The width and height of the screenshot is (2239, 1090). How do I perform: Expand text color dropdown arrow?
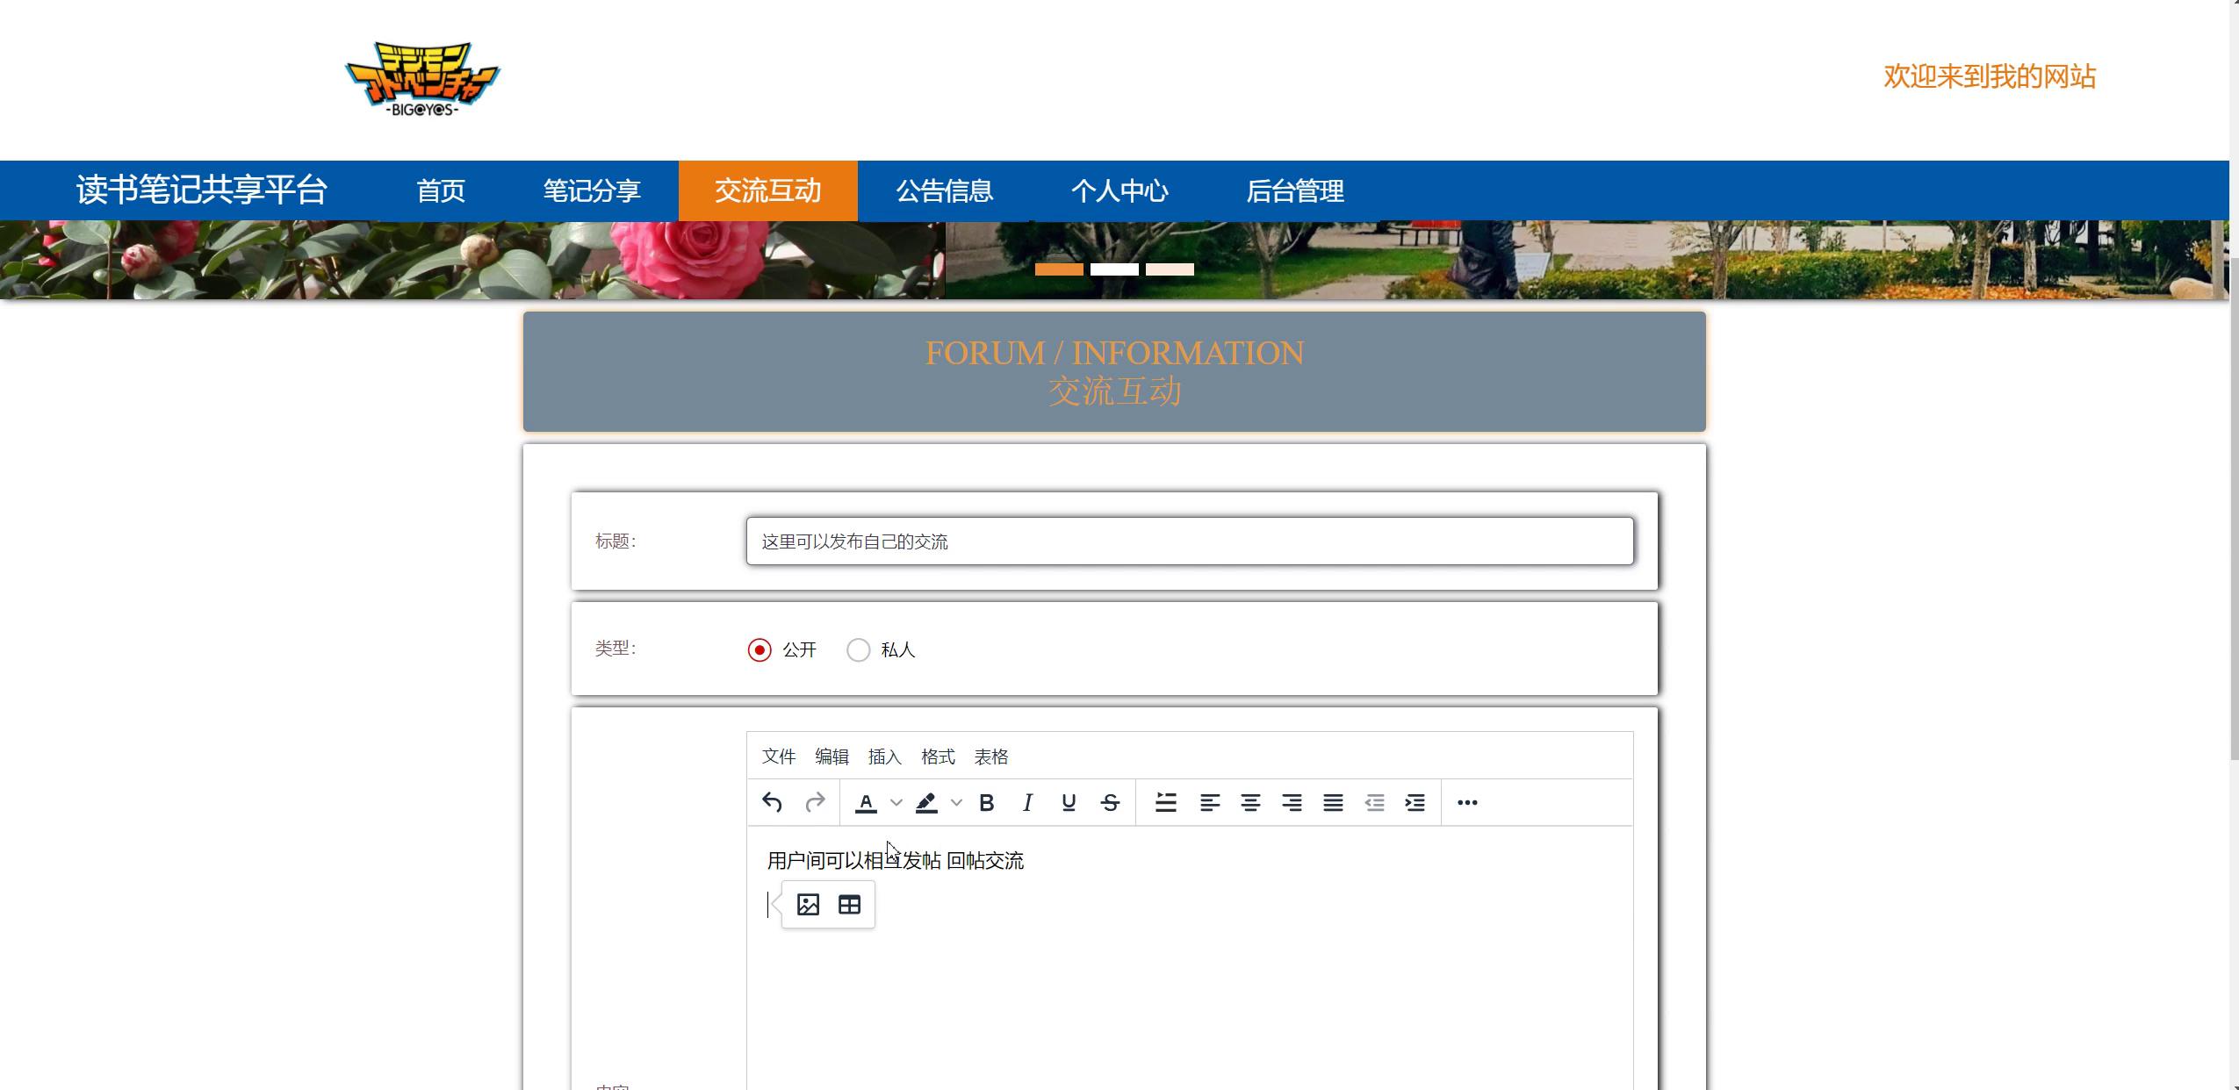coord(896,802)
